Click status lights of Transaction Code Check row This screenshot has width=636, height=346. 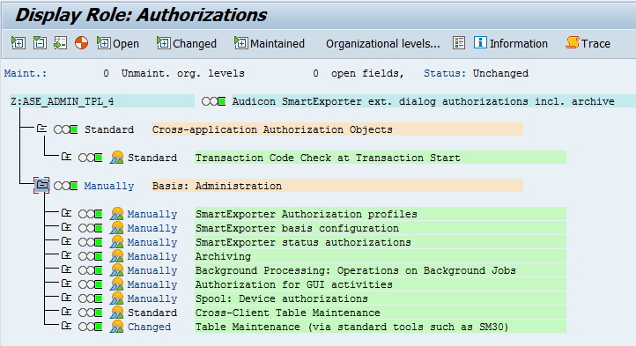(91, 158)
